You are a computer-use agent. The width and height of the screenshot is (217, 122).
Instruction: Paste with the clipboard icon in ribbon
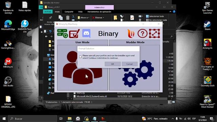[68, 18]
